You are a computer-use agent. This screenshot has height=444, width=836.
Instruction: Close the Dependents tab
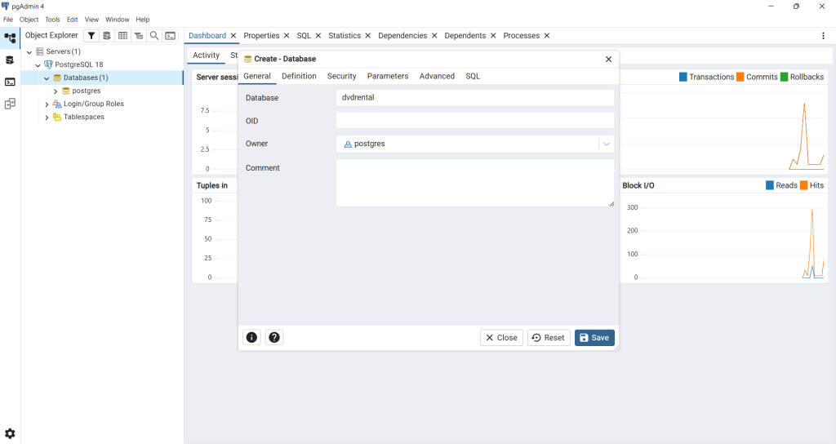[493, 36]
